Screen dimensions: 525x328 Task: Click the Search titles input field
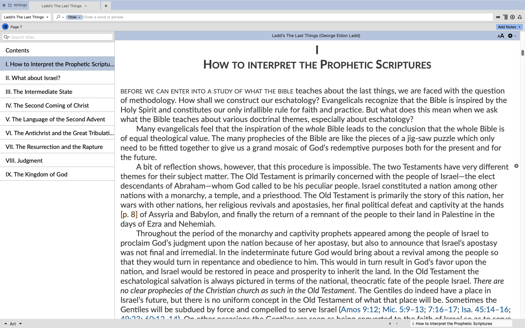61,37
